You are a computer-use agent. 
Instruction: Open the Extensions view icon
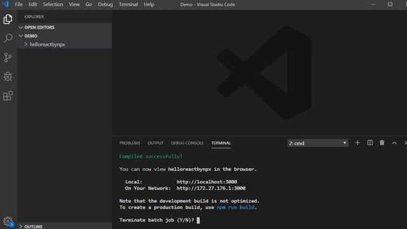click(8, 95)
